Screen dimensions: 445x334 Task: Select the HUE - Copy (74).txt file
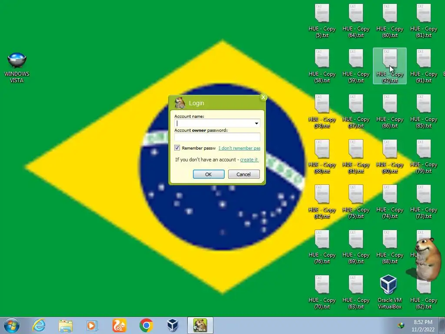pyautogui.click(x=390, y=202)
